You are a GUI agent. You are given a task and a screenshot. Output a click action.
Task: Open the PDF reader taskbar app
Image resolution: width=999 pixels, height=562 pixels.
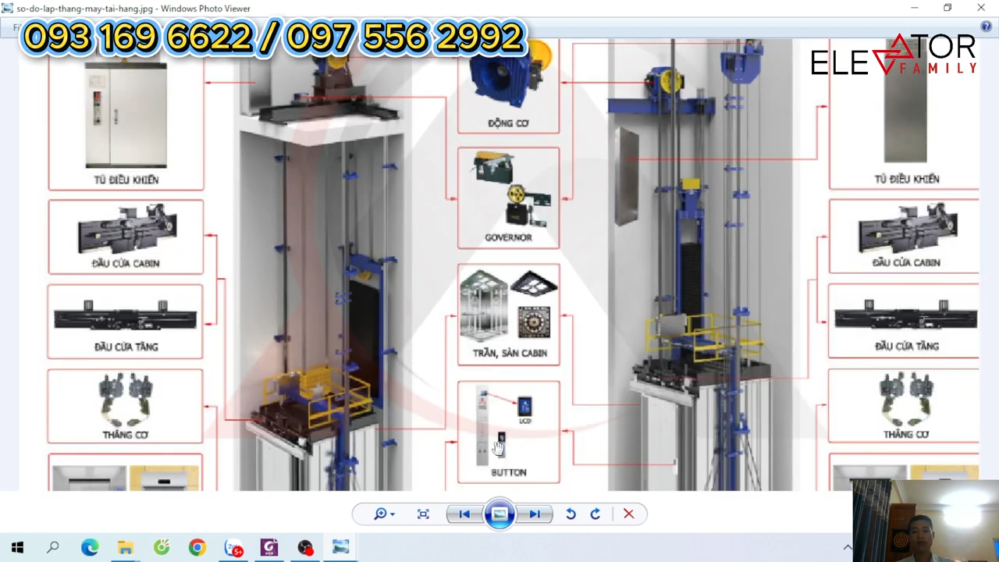click(269, 548)
